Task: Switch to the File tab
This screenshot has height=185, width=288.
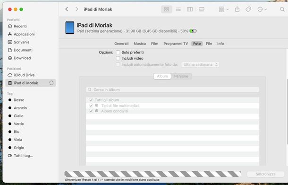Action: coord(209,44)
